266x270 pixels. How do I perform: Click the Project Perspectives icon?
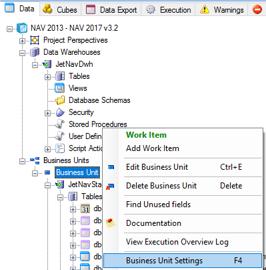tap(35, 40)
